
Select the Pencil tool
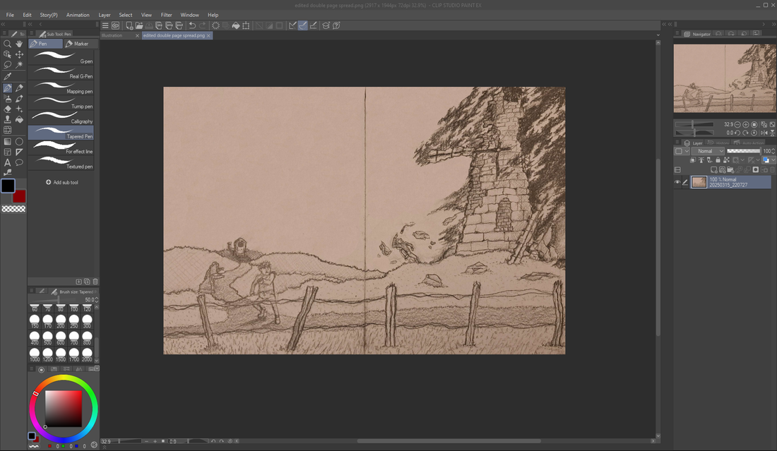click(19, 88)
